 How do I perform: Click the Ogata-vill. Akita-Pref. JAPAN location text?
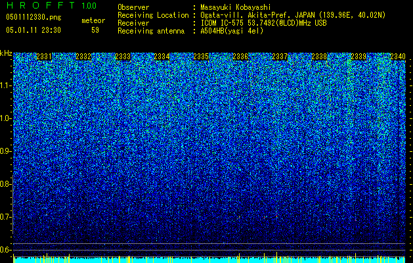pos(293,15)
